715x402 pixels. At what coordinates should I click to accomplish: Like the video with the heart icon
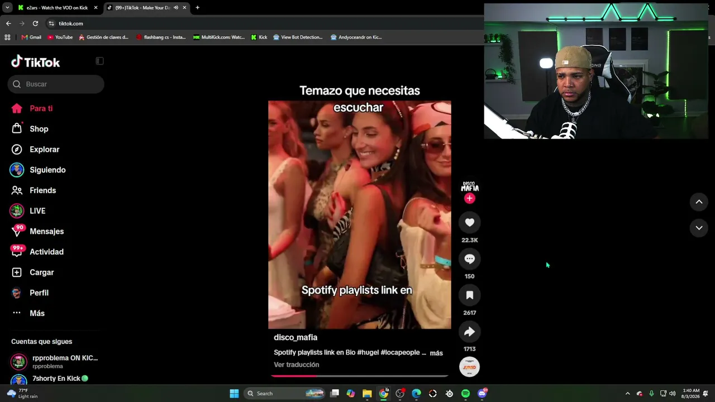[x=470, y=222]
